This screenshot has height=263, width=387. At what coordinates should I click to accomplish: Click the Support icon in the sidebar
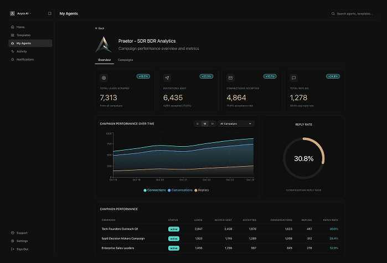[x=13, y=233]
